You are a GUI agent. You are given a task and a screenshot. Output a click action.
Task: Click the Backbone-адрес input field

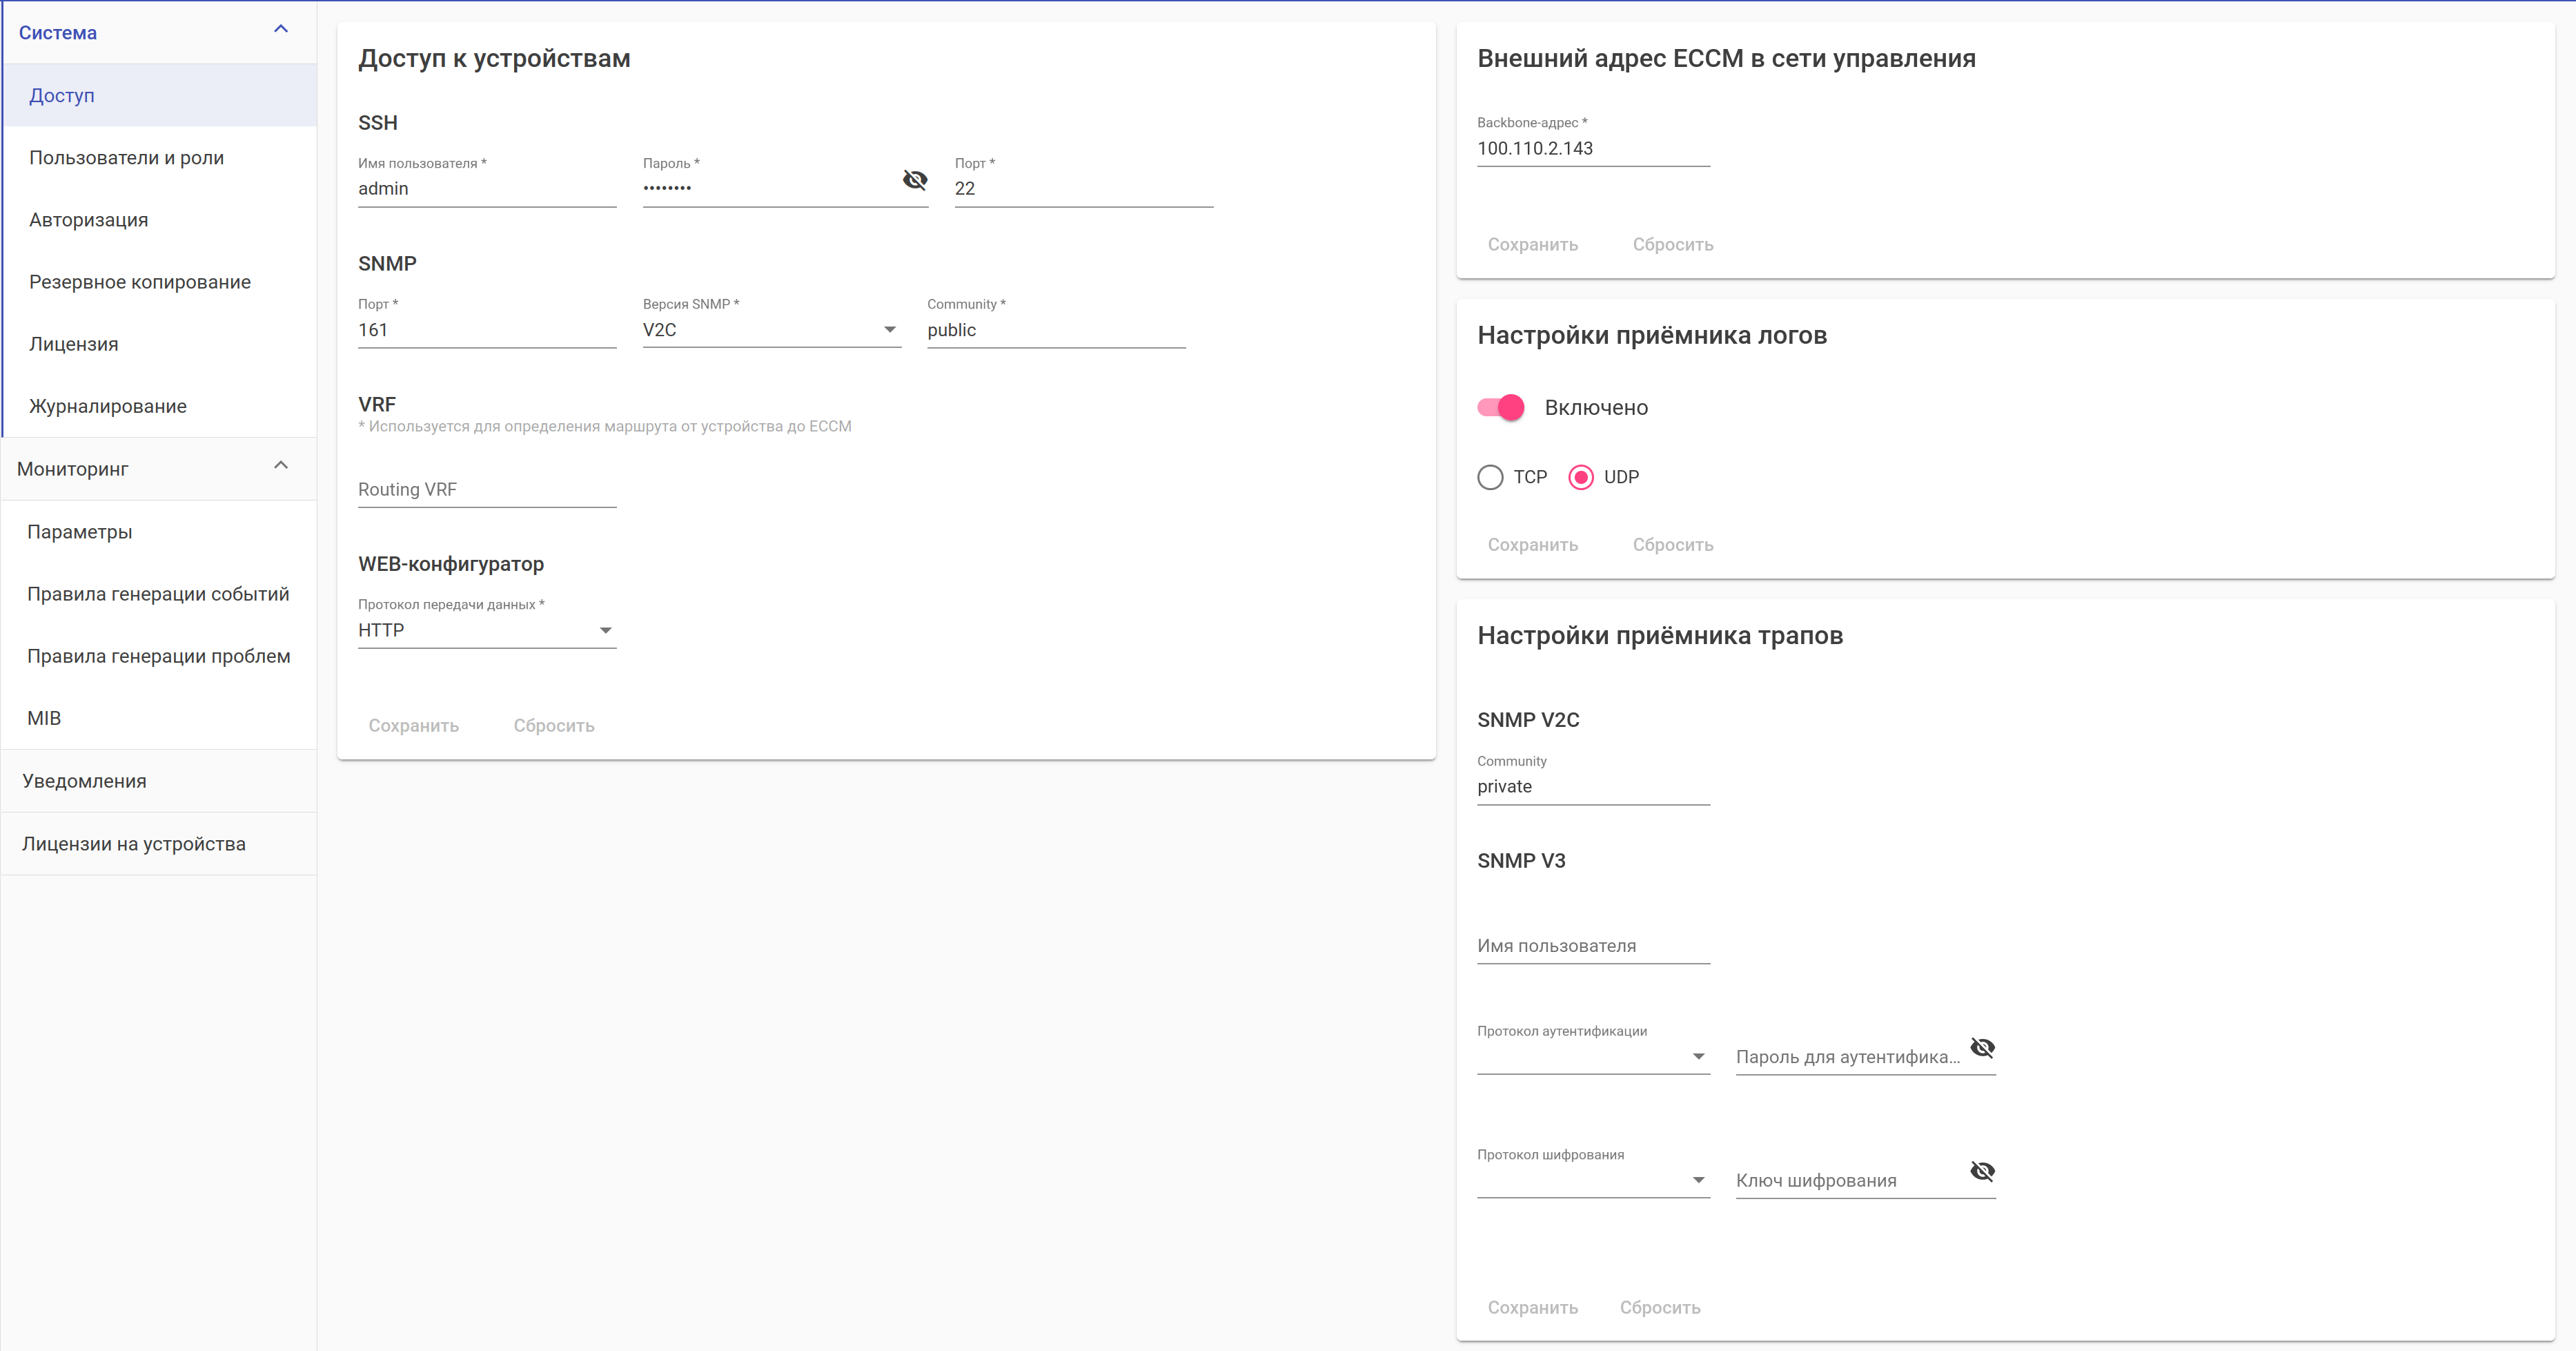coord(1592,149)
